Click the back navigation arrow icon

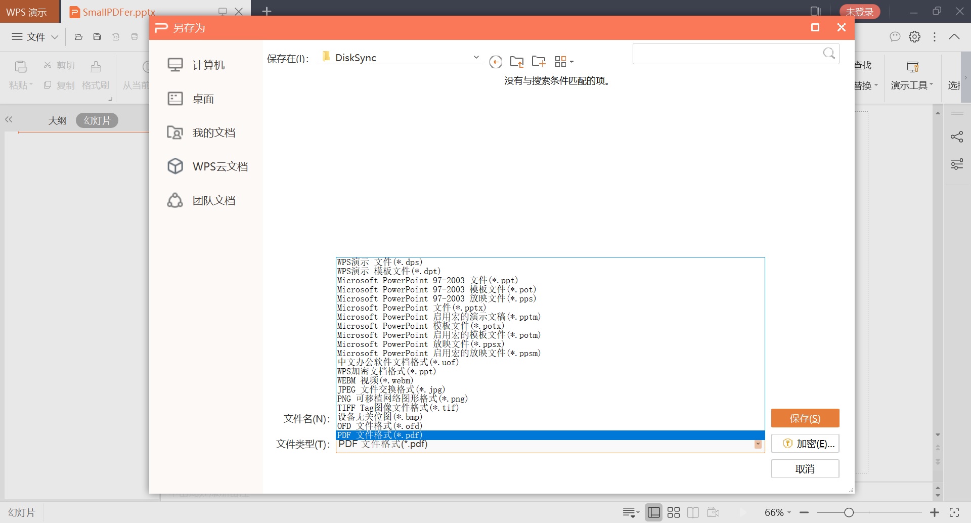click(x=496, y=62)
